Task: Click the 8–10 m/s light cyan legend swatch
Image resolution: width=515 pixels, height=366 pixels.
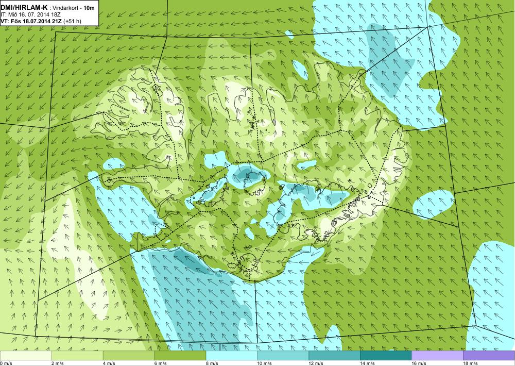Action: coord(232,356)
